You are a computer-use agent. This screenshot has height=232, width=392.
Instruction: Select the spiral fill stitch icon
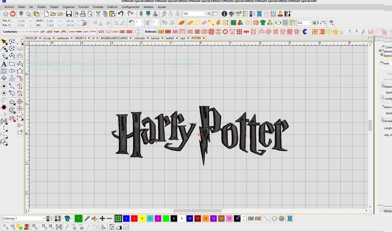tap(268, 32)
